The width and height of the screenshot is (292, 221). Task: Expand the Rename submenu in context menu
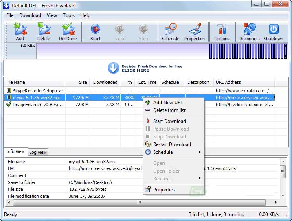pyautogui.click(x=173, y=179)
